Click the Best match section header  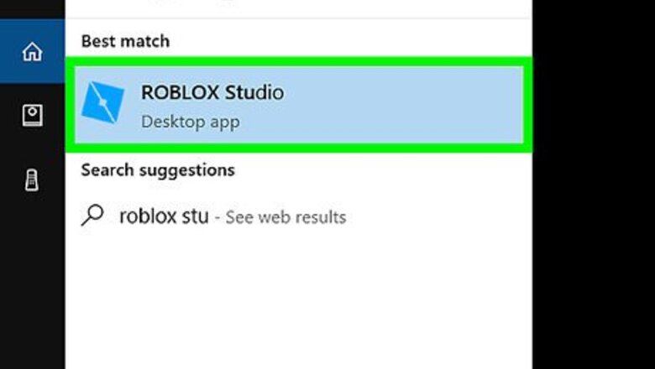coord(125,40)
